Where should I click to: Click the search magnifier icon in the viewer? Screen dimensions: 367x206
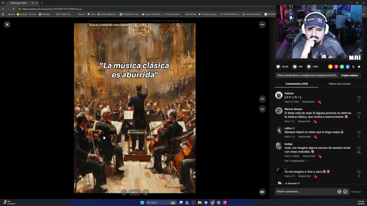(x=178, y=25)
